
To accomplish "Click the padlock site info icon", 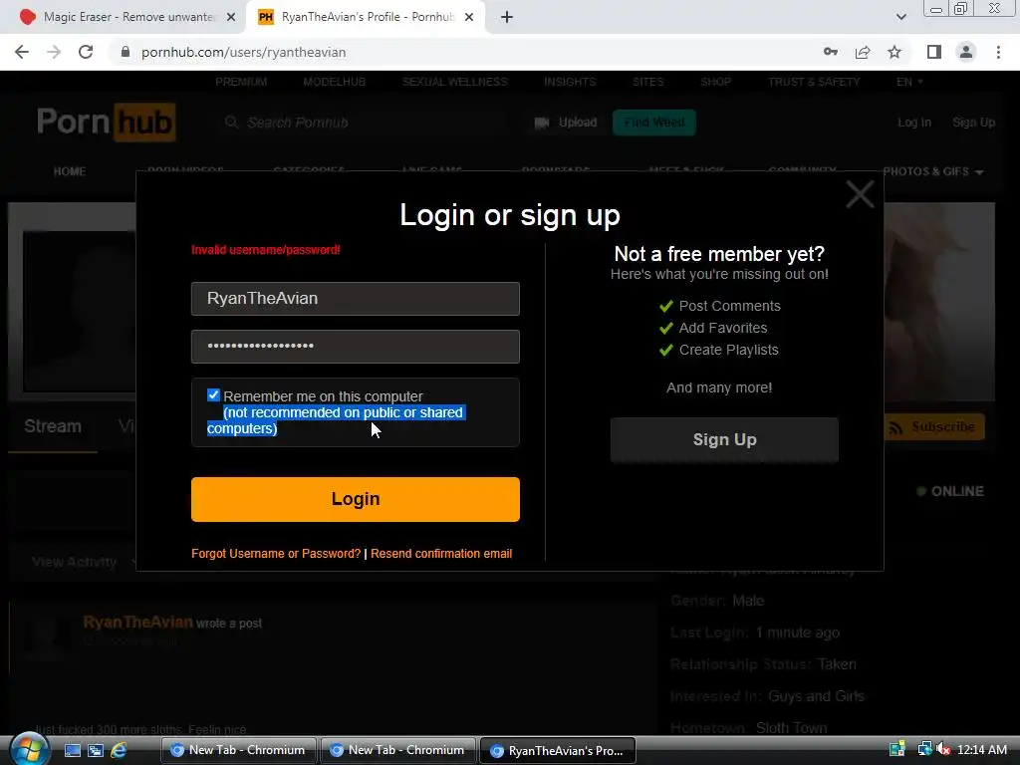I will [126, 52].
